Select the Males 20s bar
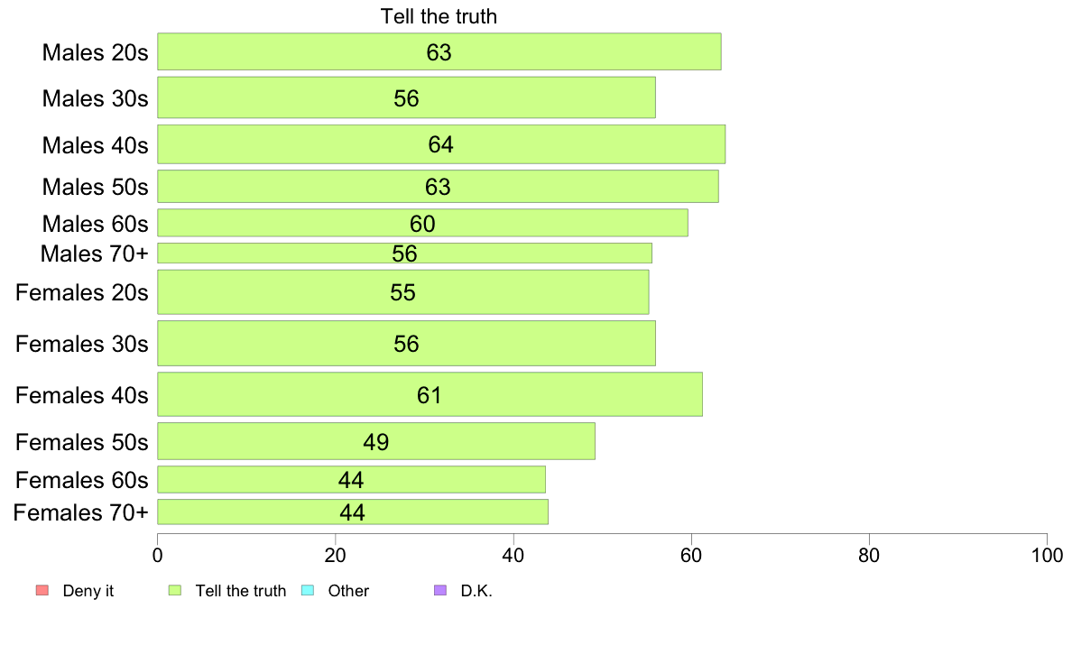Viewport: 1072px width, 664px height. (439, 51)
